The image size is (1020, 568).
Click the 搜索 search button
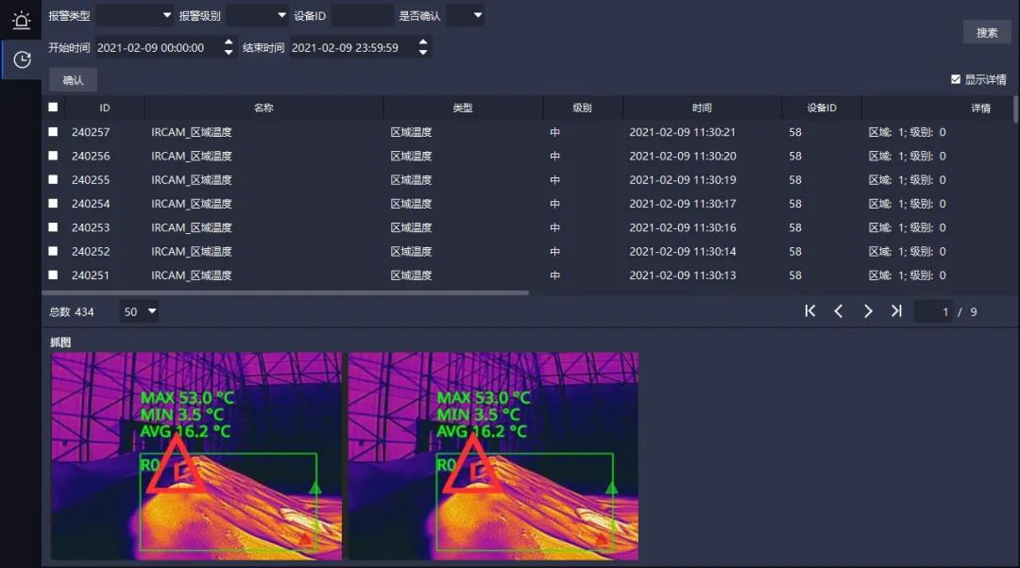(986, 31)
